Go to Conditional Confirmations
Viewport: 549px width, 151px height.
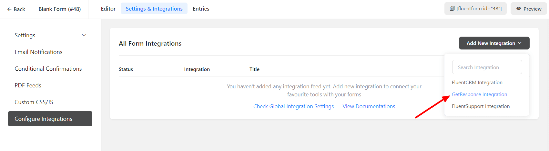tap(48, 69)
